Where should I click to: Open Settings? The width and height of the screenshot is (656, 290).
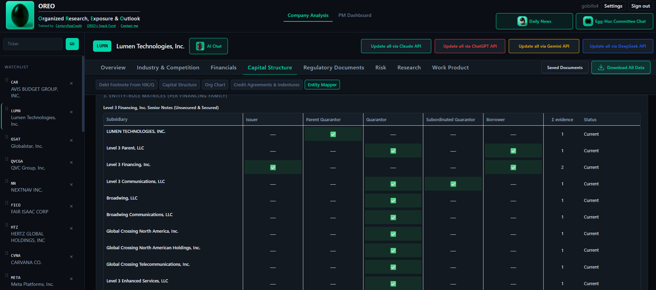[613, 6]
